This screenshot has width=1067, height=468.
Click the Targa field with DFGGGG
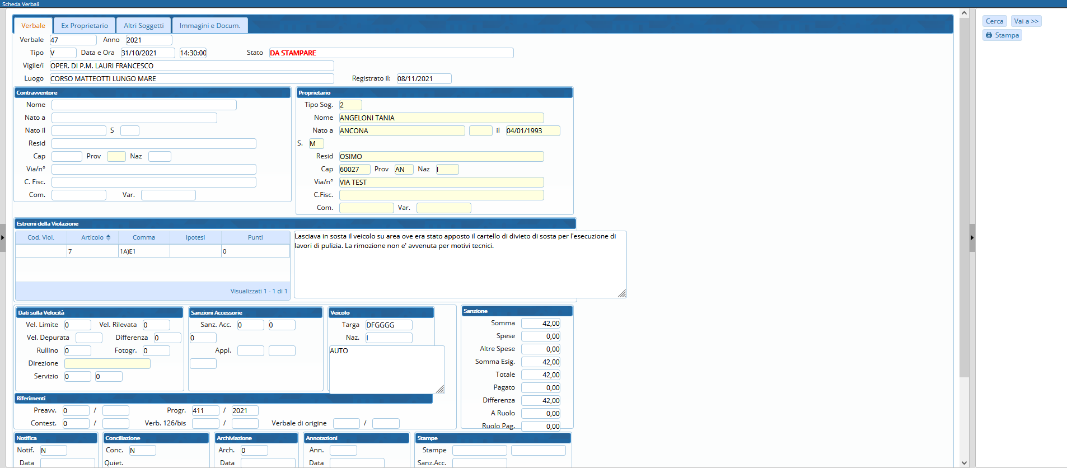click(389, 325)
